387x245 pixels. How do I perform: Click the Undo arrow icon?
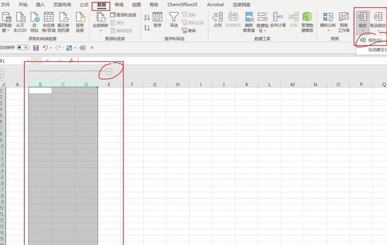pos(45,48)
